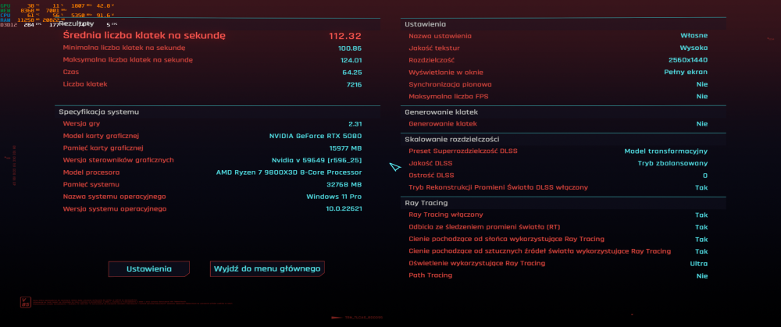Click Model transformacyjny DLSS preset value
781x327 pixels.
point(666,151)
